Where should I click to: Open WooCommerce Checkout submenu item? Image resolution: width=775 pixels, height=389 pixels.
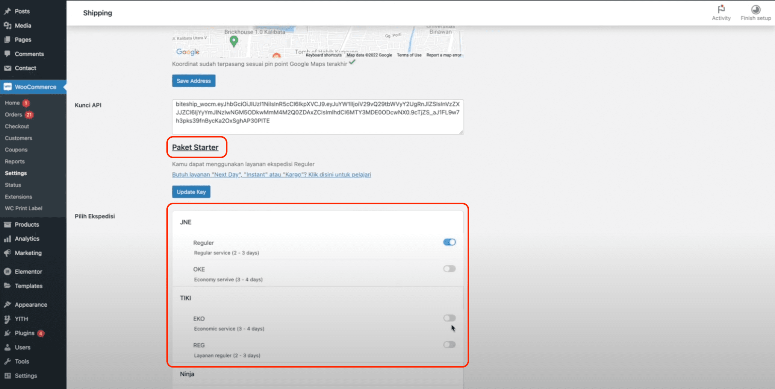click(17, 126)
